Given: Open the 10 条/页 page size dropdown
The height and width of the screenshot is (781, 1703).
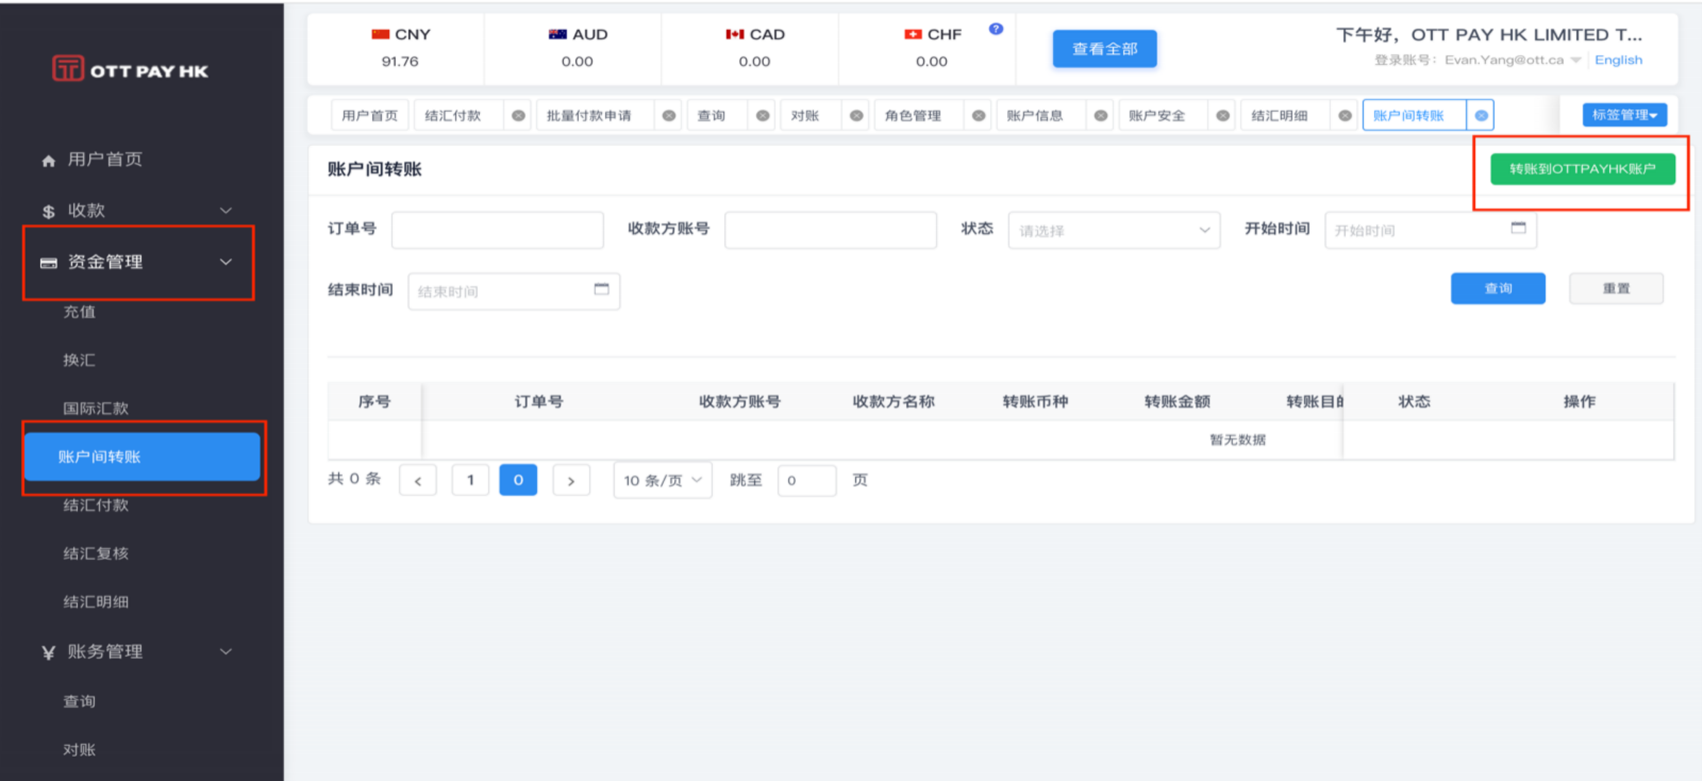Looking at the screenshot, I should [662, 480].
